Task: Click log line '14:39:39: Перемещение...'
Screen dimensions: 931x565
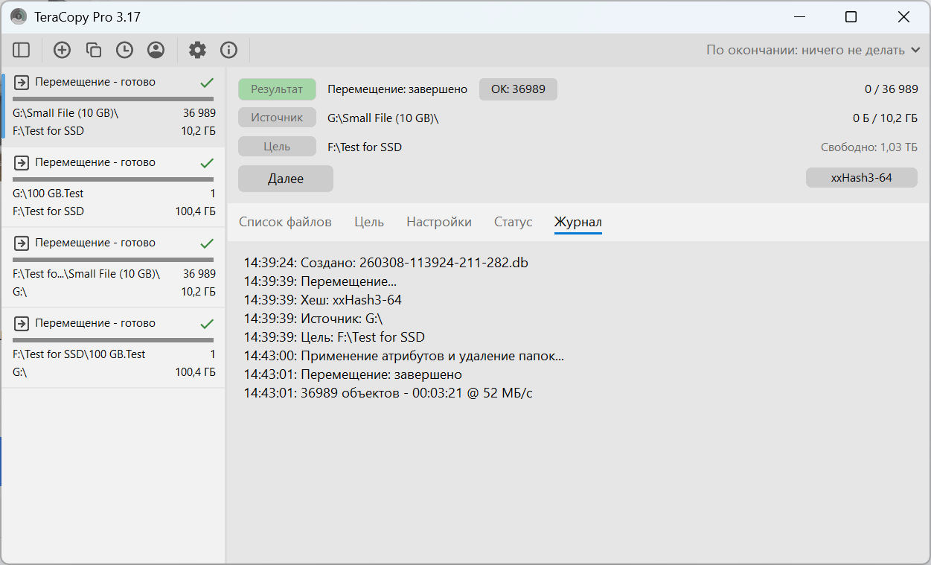Action: click(320, 281)
